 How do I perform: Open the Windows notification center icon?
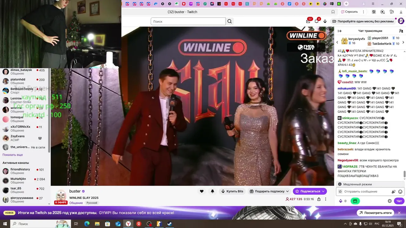[399, 224]
